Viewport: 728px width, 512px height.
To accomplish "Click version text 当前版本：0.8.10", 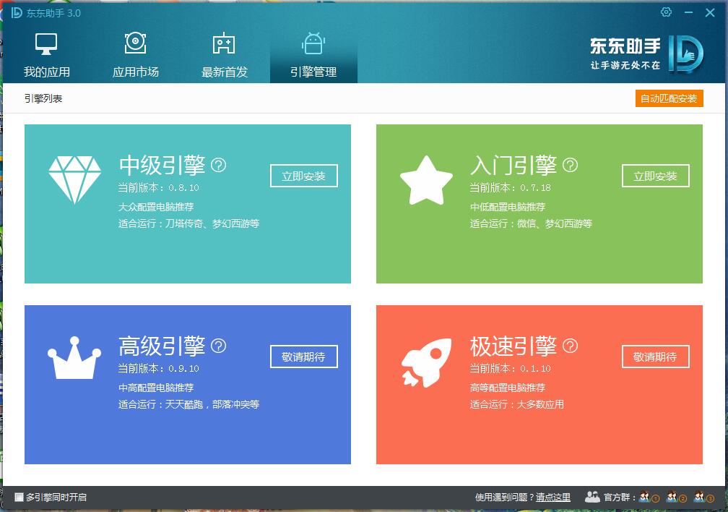I will click(x=158, y=187).
